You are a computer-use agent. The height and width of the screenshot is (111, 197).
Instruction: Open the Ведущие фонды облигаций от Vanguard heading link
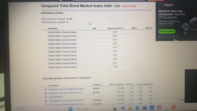pyautogui.click(x=66, y=78)
